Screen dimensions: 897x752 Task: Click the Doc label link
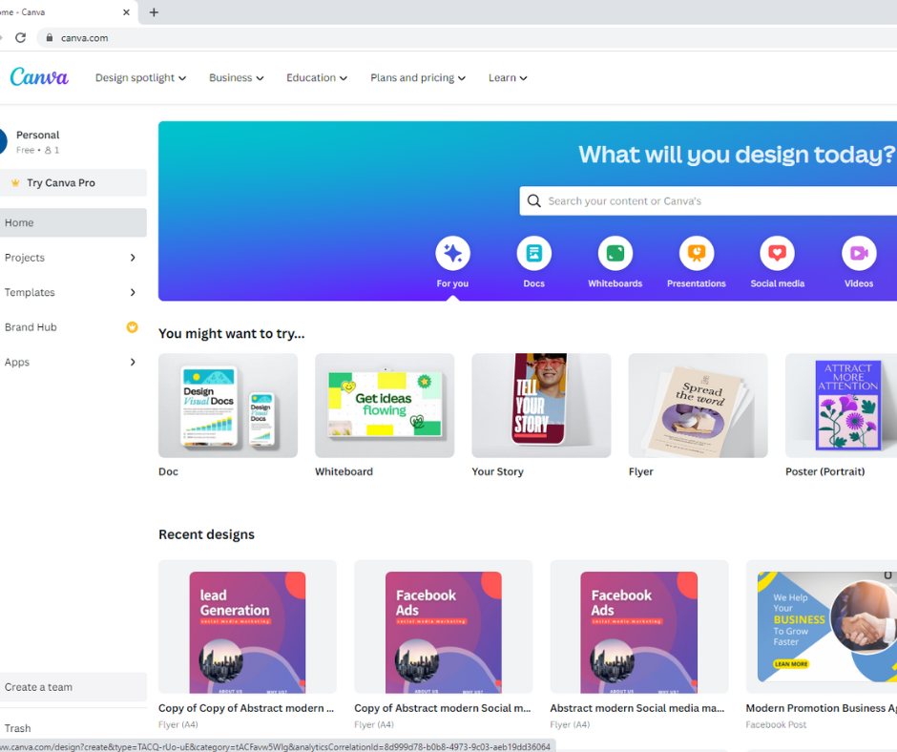click(x=168, y=471)
